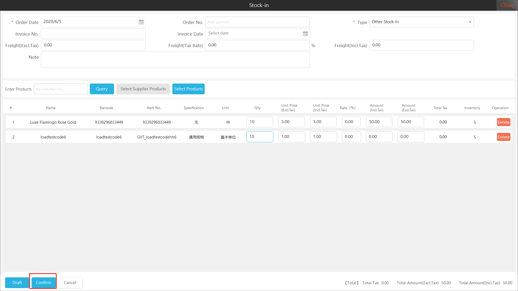
Task: Edit Qty field for loadtestcode6
Action: (260, 137)
